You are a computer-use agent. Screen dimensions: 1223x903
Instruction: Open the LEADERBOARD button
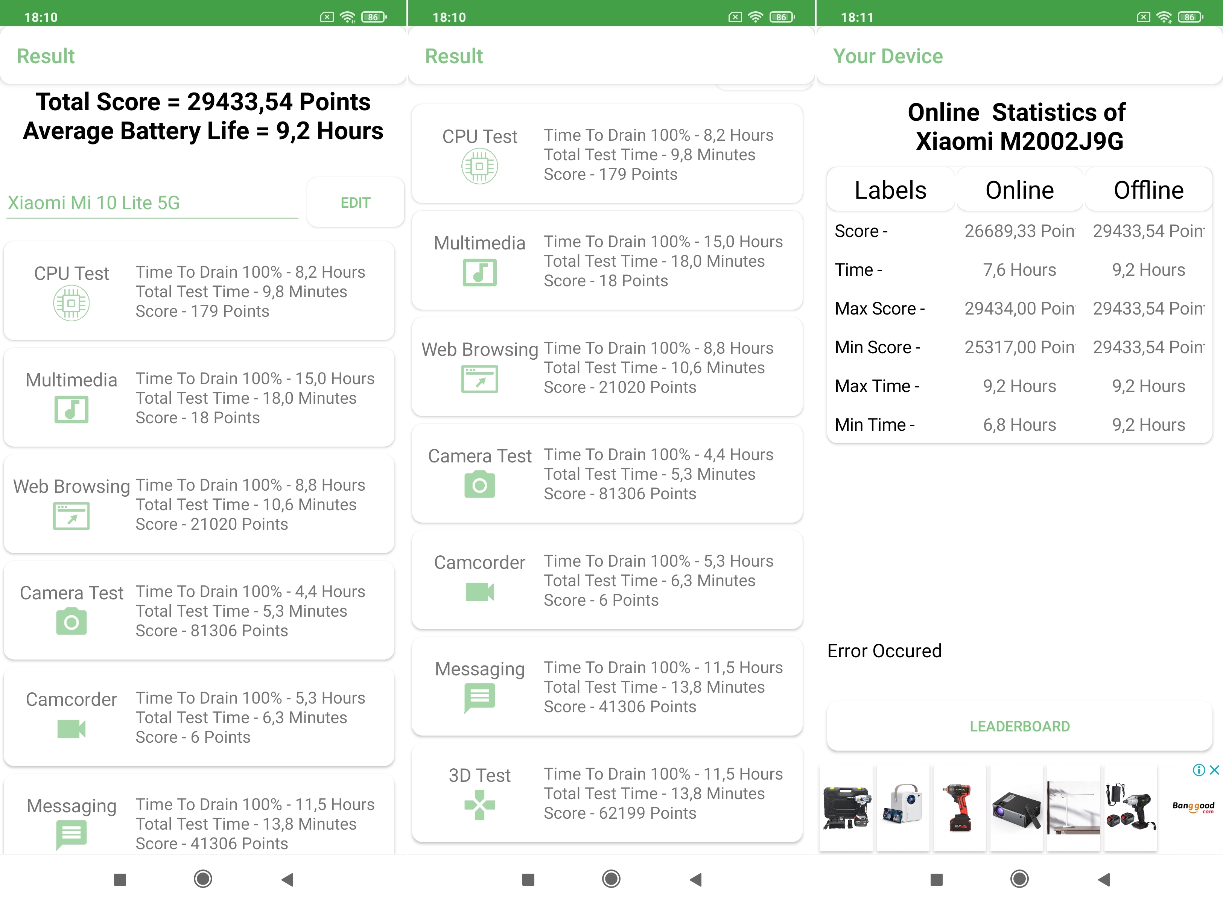coord(1019,726)
